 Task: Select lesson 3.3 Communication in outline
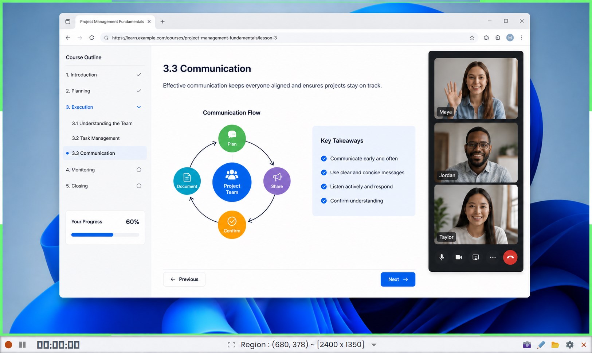point(105,153)
